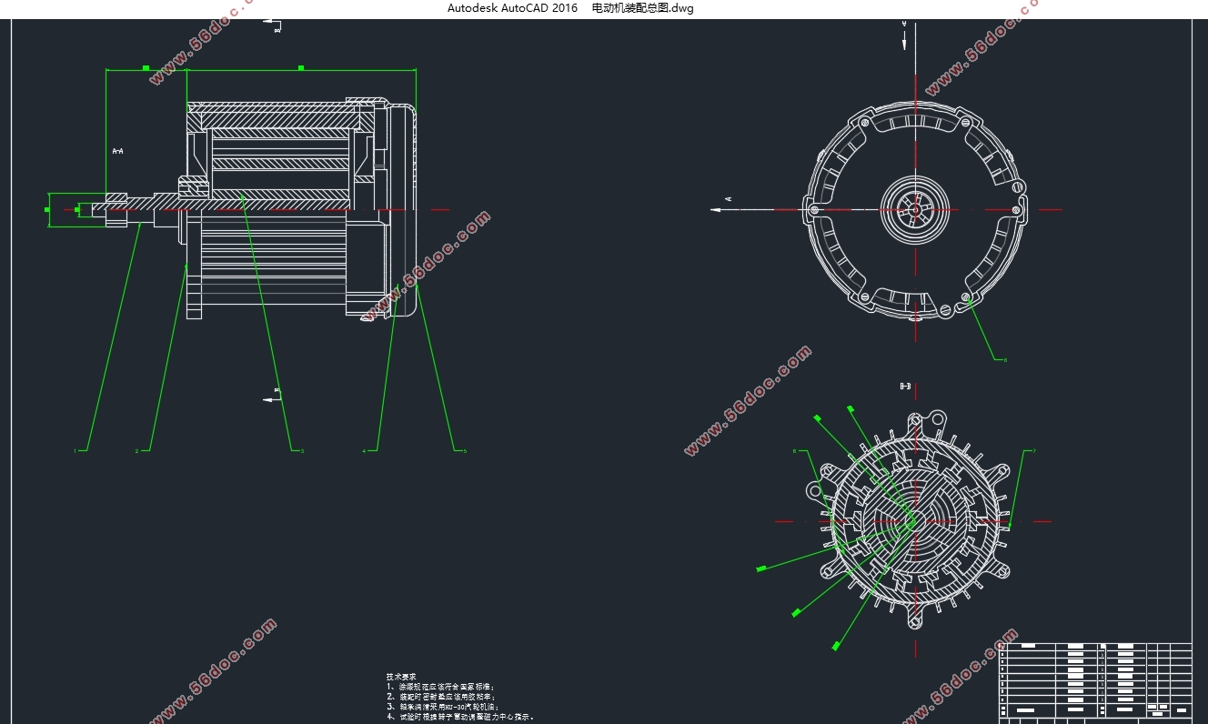This screenshot has height=724, width=1208.
Task: Select part balloon number 7 near B-B view
Action: pos(1033,450)
